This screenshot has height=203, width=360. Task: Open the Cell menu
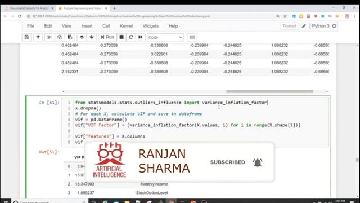(x=106, y=26)
